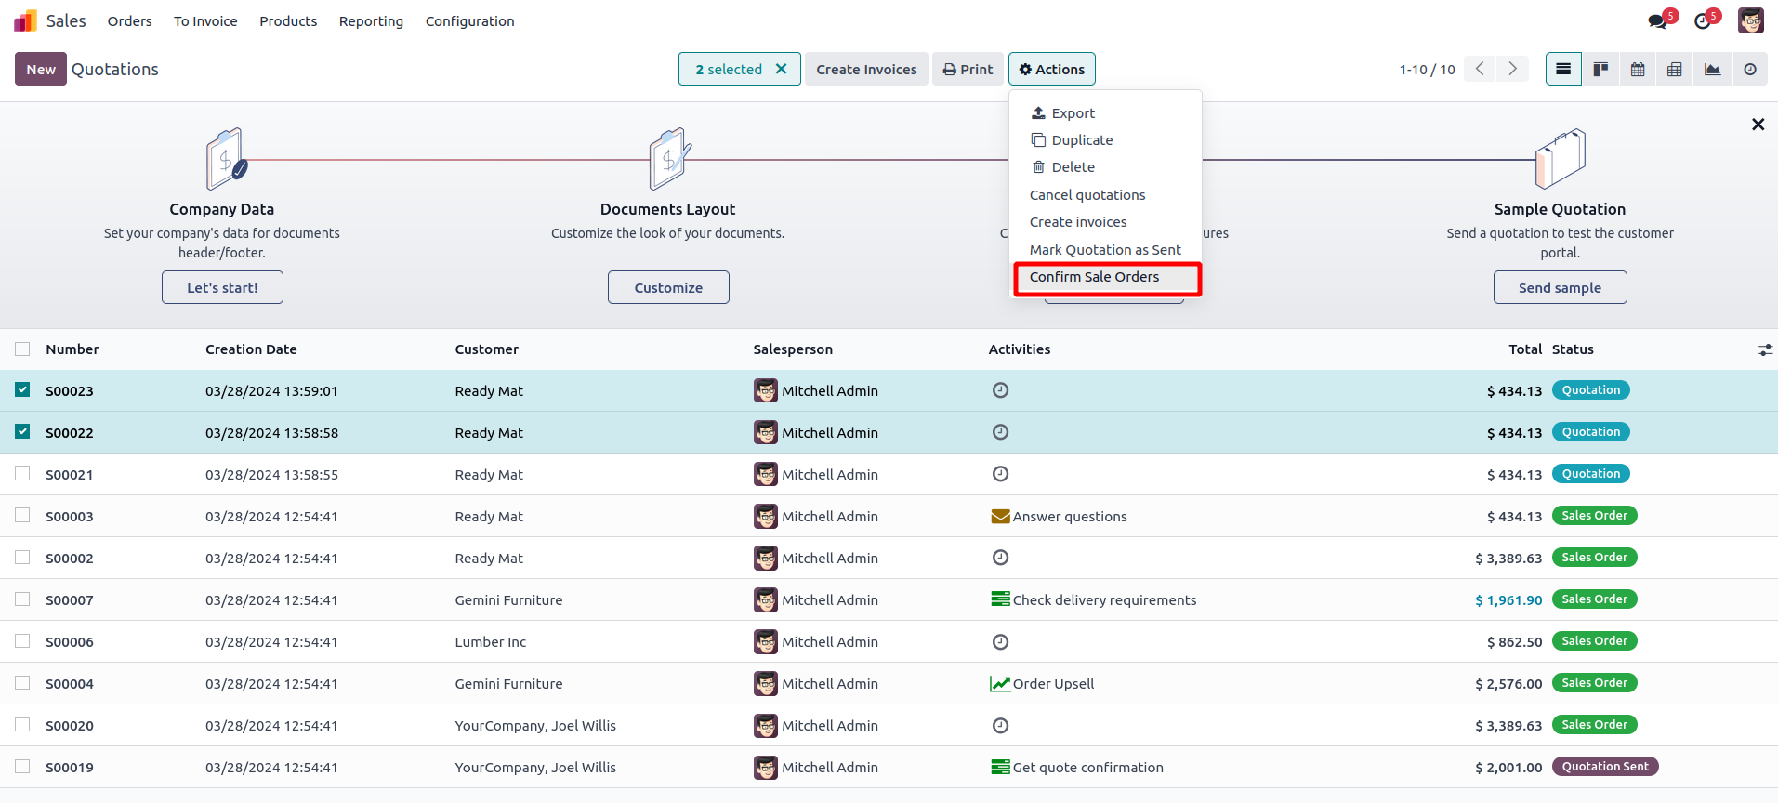The height and width of the screenshot is (803, 1778).
Task: Click the Create Invoices button
Action: (x=866, y=70)
